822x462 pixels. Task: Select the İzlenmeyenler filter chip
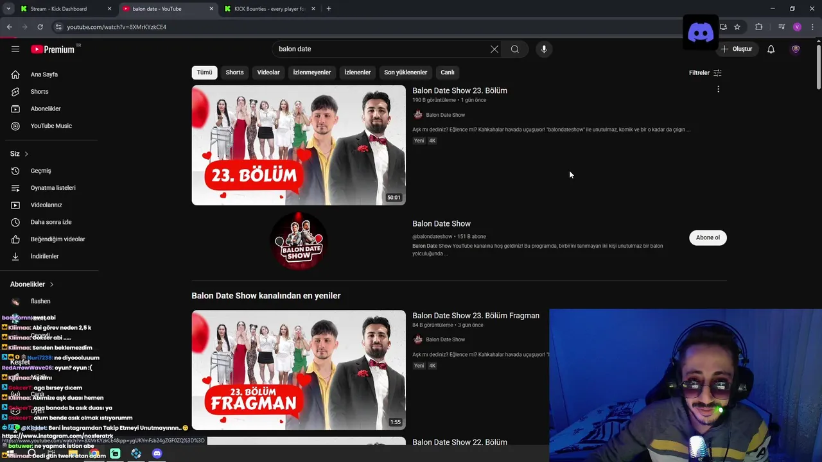[312, 73]
